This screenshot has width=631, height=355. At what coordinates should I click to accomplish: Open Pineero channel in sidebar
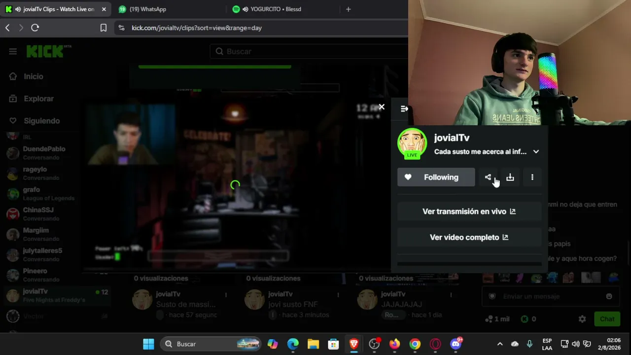coord(57,275)
